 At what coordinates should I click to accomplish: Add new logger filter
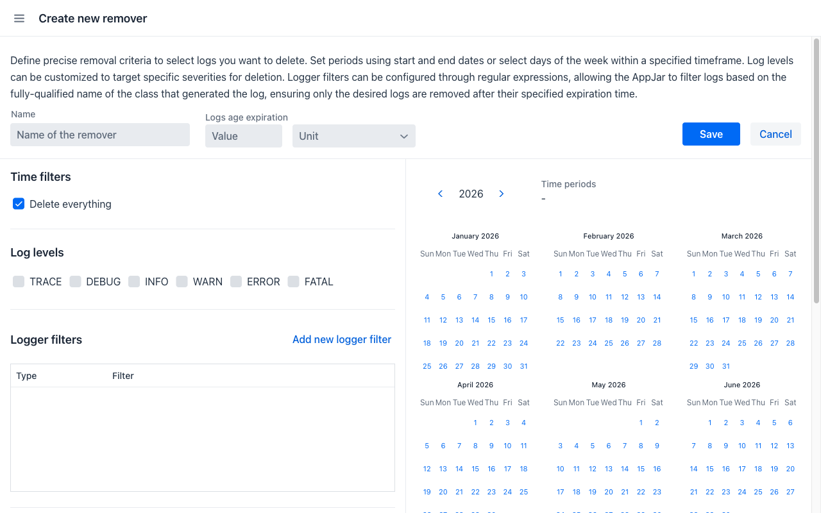pos(342,339)
